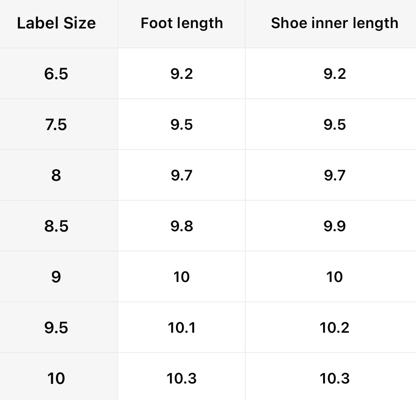Select label size 8.5 cell

56,226
